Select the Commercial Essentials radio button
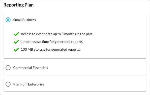Screen dimensions: 150x95 pos(8,68)
